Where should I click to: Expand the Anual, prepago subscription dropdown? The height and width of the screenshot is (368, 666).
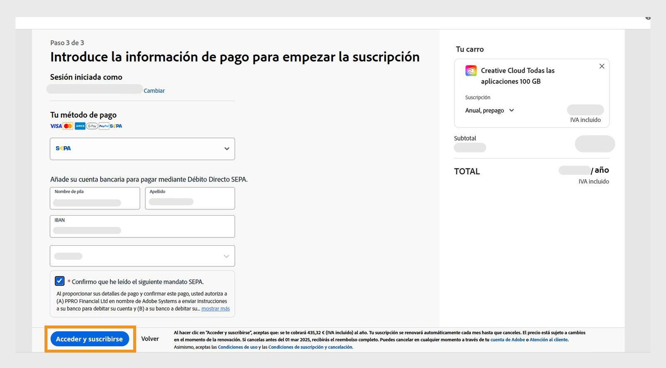(490, 110)
